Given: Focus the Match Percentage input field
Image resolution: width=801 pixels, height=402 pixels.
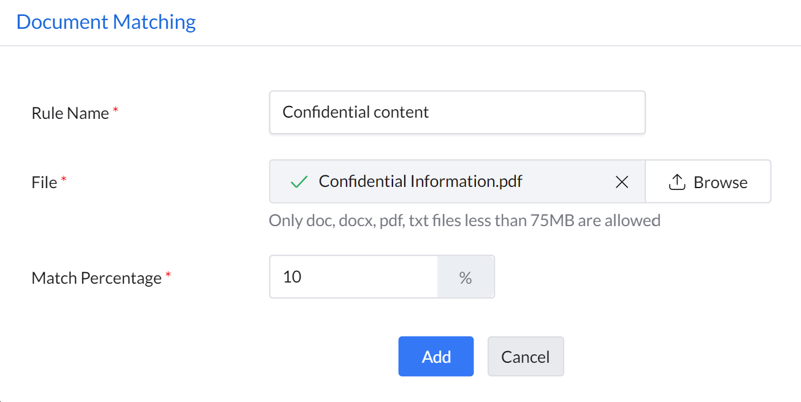Looking at the screenshot, I should coord(353,278).
